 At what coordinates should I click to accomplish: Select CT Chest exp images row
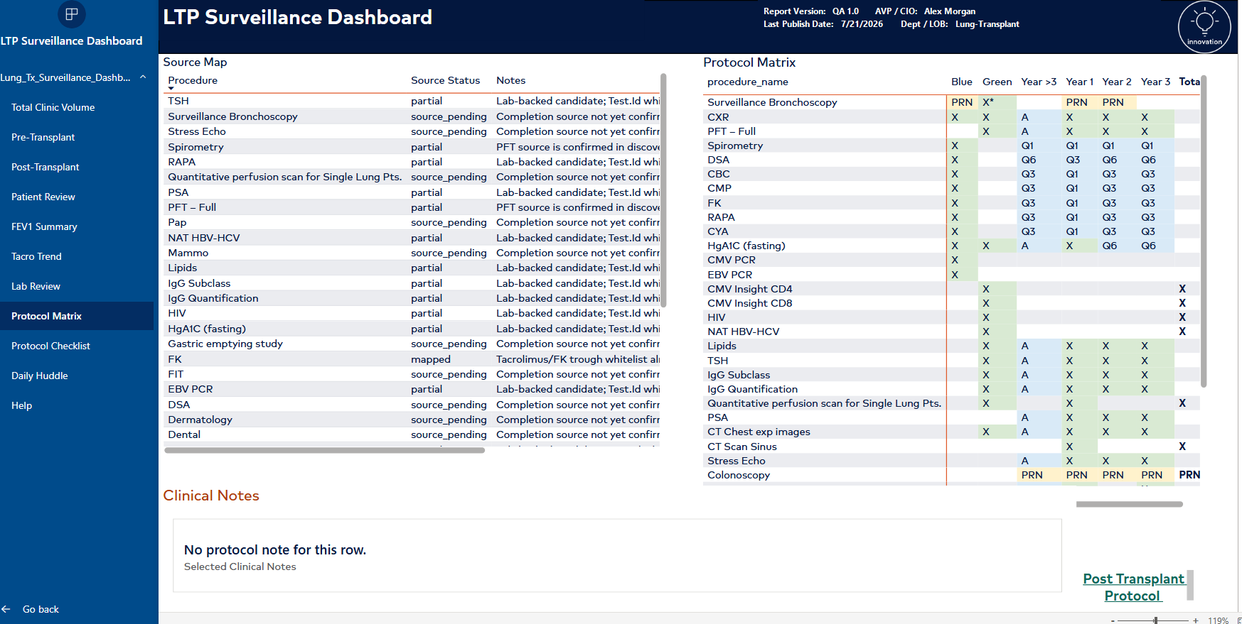pos(952,432)
